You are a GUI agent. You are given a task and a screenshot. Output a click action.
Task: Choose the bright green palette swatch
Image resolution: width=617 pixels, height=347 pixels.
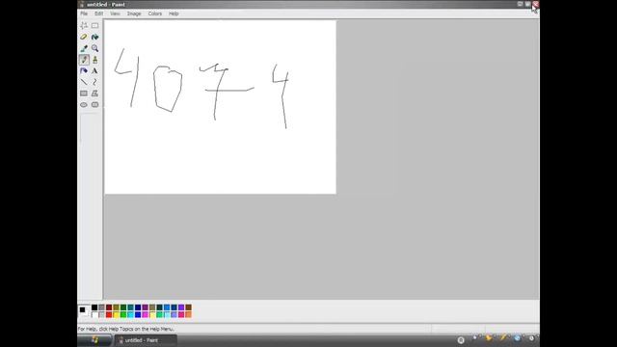(123, 315)
